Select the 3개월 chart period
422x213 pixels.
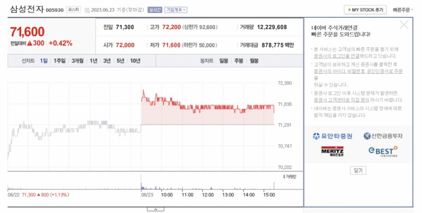point(77,61)
